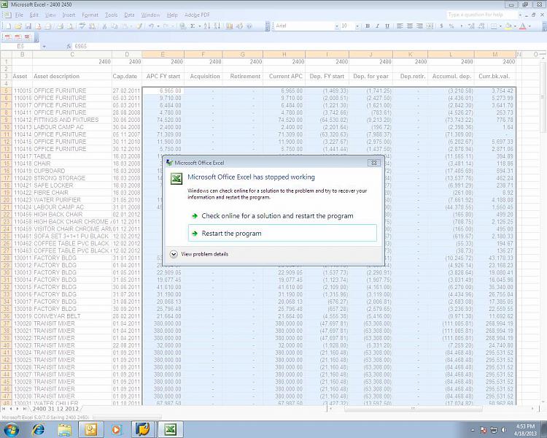The width and height of the screenshot is (547, 438).
Task: Click Check online for a solution and restart
Action: pyautogui.click(x=282, y=216)
